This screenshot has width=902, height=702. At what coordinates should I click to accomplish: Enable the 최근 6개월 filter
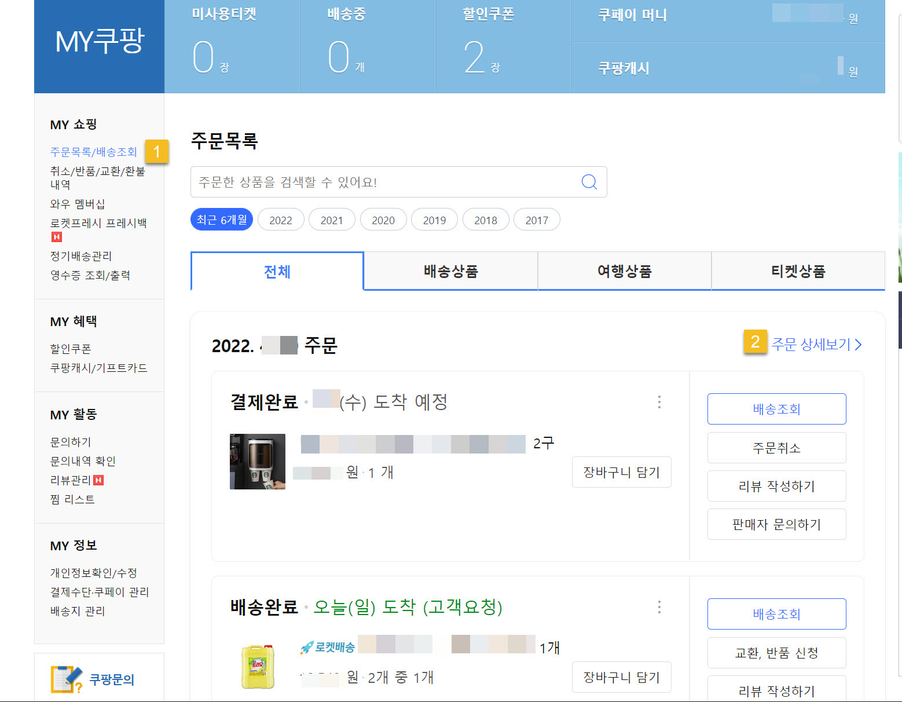(221, 220)
